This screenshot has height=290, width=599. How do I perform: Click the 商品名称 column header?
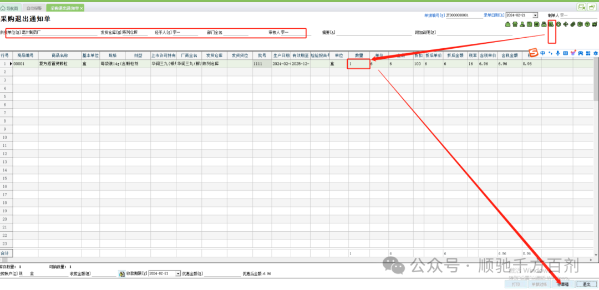59,55
